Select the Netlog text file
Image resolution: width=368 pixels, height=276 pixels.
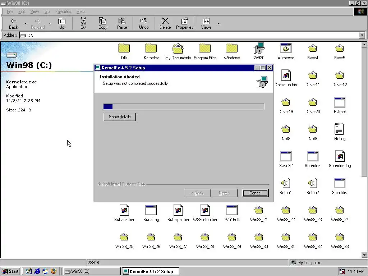point(340,132)
